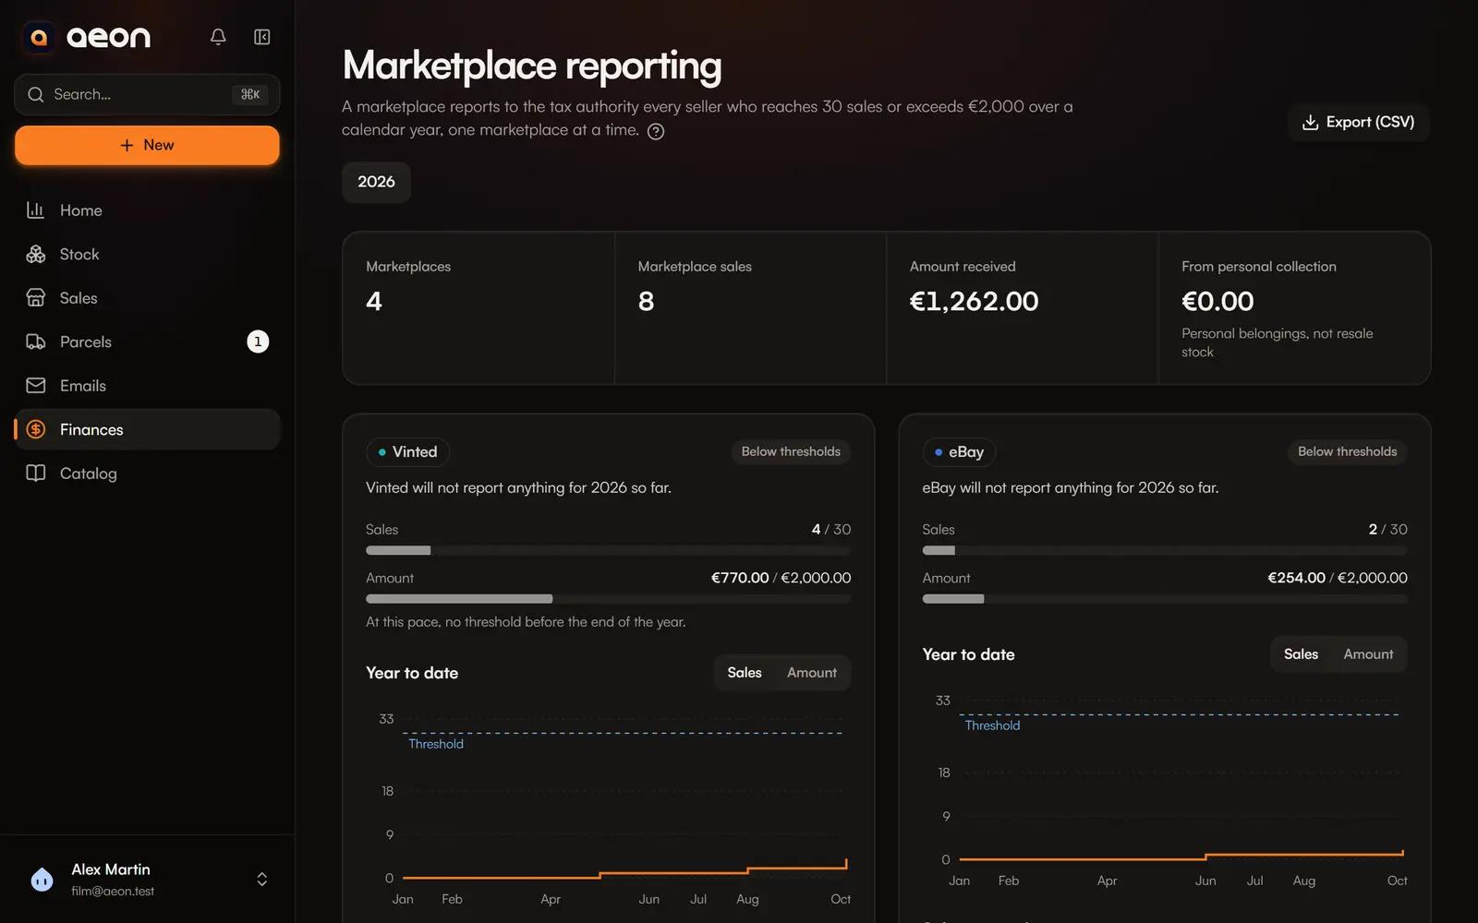Click the Sales storefront icon
Image resolution: width=1478 pixels, height=923 pixels.
pos(36,298)
